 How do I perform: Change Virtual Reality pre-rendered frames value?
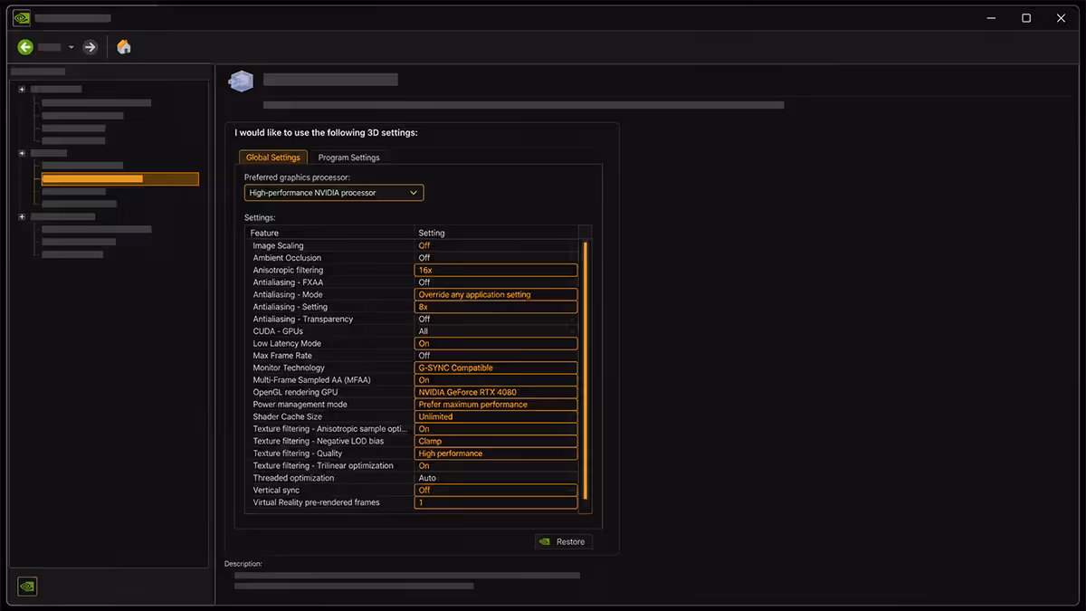[496, 502]
